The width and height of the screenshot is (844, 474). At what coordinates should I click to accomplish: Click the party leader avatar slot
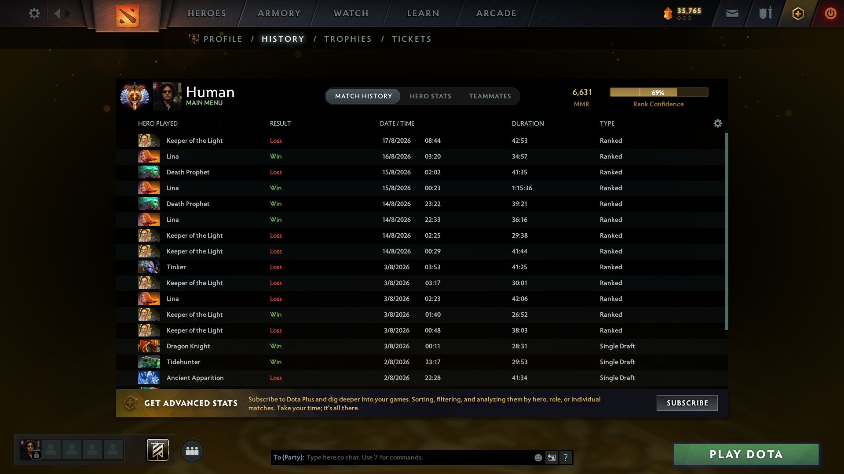pos(30,449)
